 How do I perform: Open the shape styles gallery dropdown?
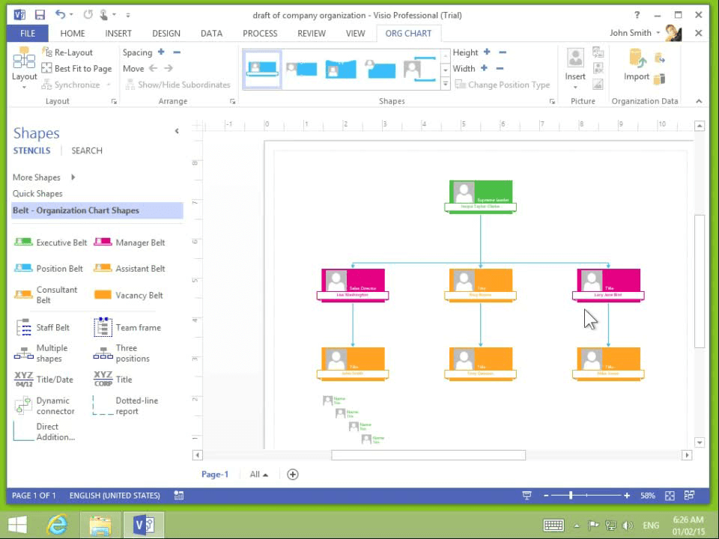click(x=445, y=84)
